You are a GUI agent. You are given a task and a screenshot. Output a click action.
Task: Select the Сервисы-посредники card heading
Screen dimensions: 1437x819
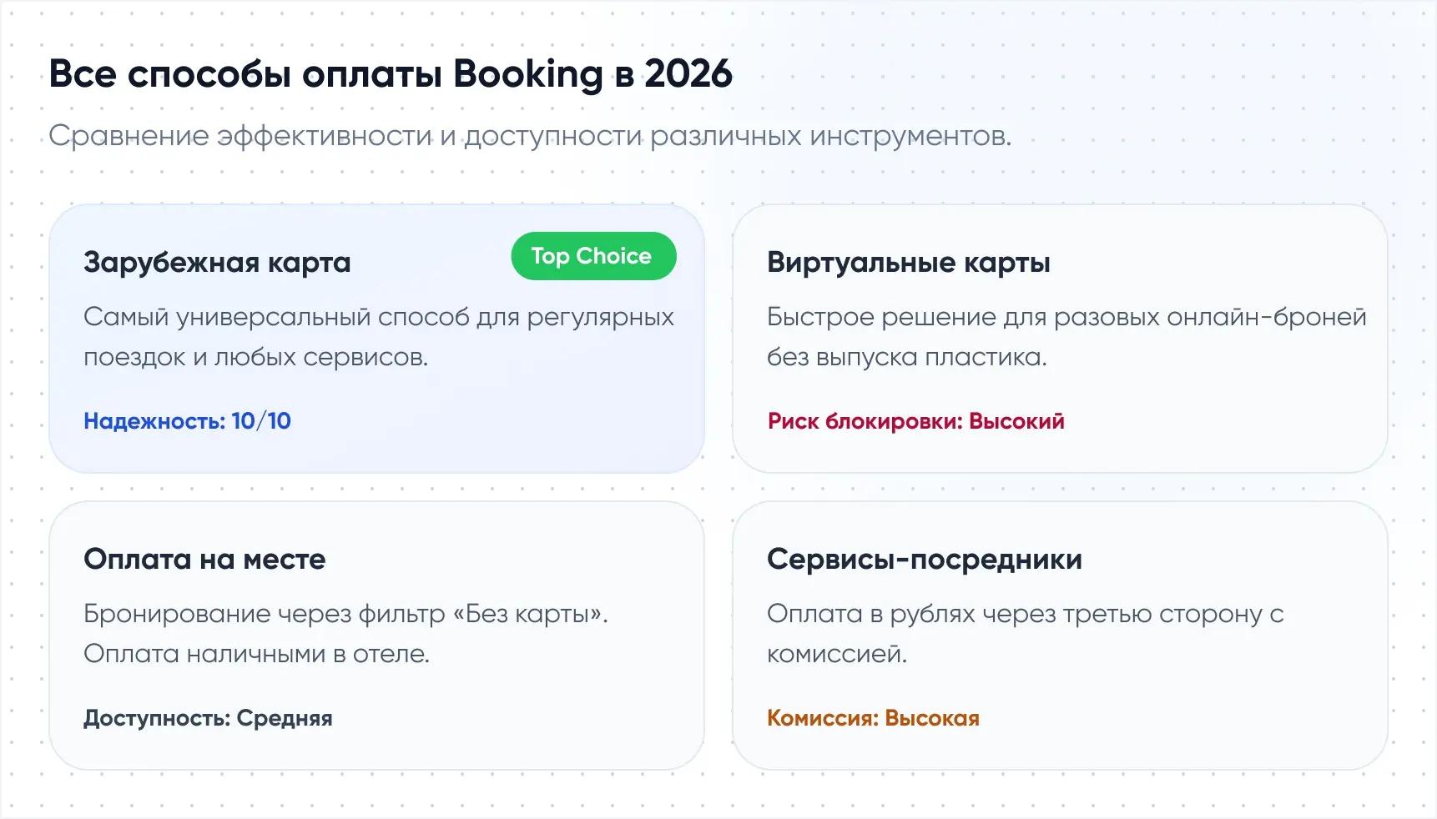click(924, 559)
